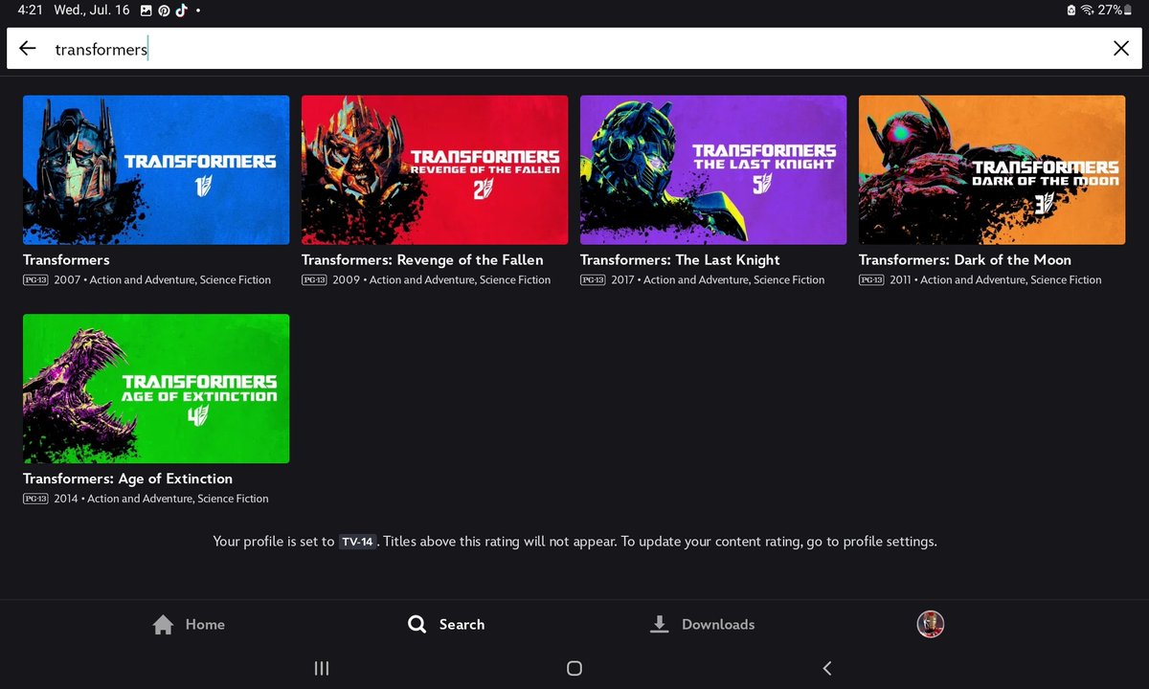Tap the Wi-Fi status icon
This screenshot has width=1149, height=689.
click(x=1087, y=11)
